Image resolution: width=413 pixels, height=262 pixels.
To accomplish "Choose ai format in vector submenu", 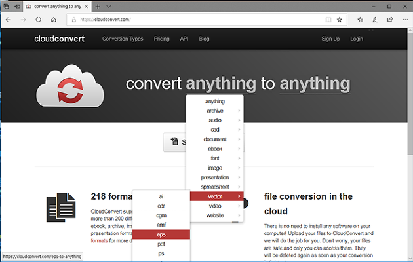I will [161, 196].
